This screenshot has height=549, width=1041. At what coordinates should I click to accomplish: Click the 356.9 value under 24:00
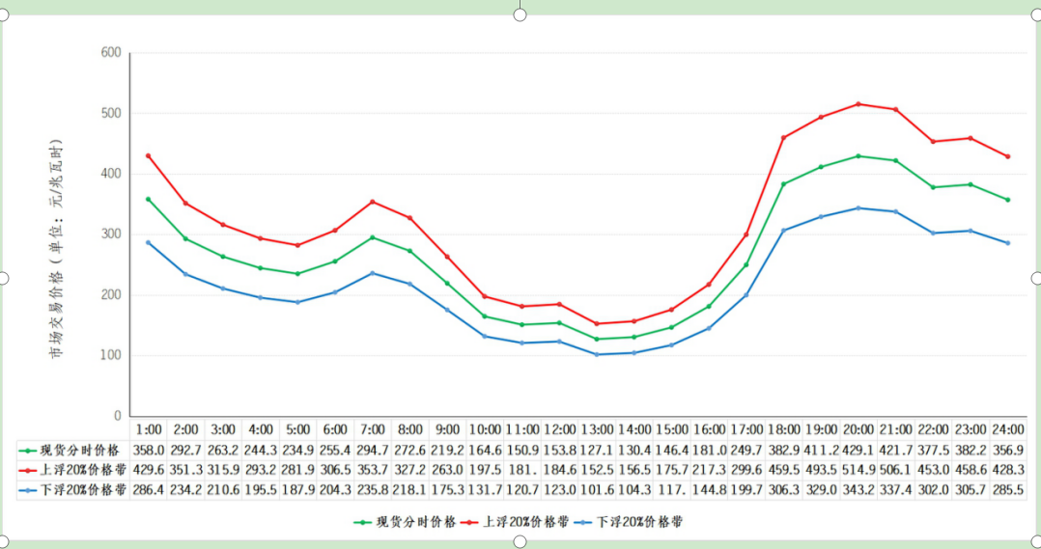tap(1007, 450)
